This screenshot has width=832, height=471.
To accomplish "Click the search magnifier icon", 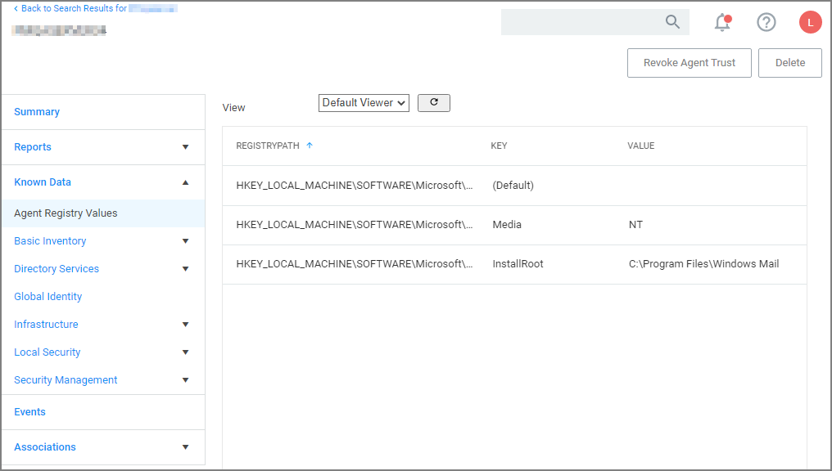I will click(672, 22).
